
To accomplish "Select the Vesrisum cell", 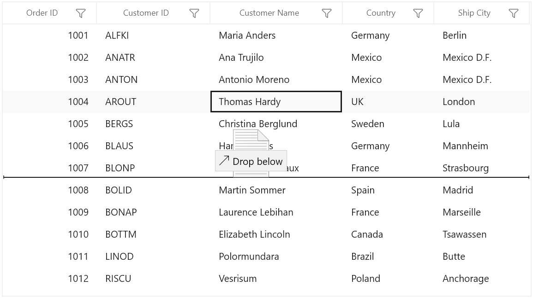I will 276,278.
